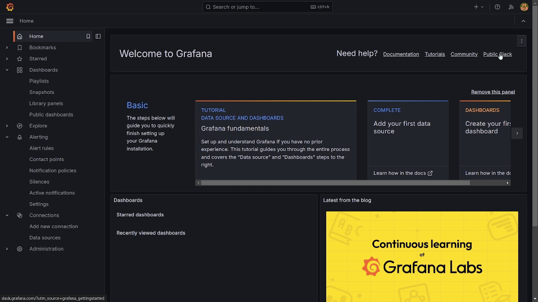The width and height of the screenshot is (538, 302).
Task: Click the Dashboards grid icon in sidebar
Action: coord(20,70)
